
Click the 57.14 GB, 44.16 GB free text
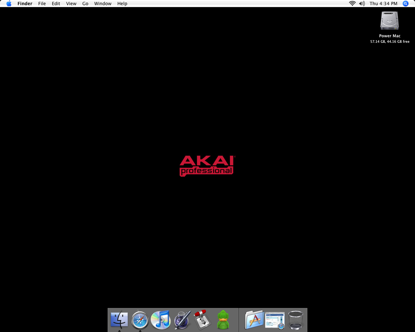[390, 41]
